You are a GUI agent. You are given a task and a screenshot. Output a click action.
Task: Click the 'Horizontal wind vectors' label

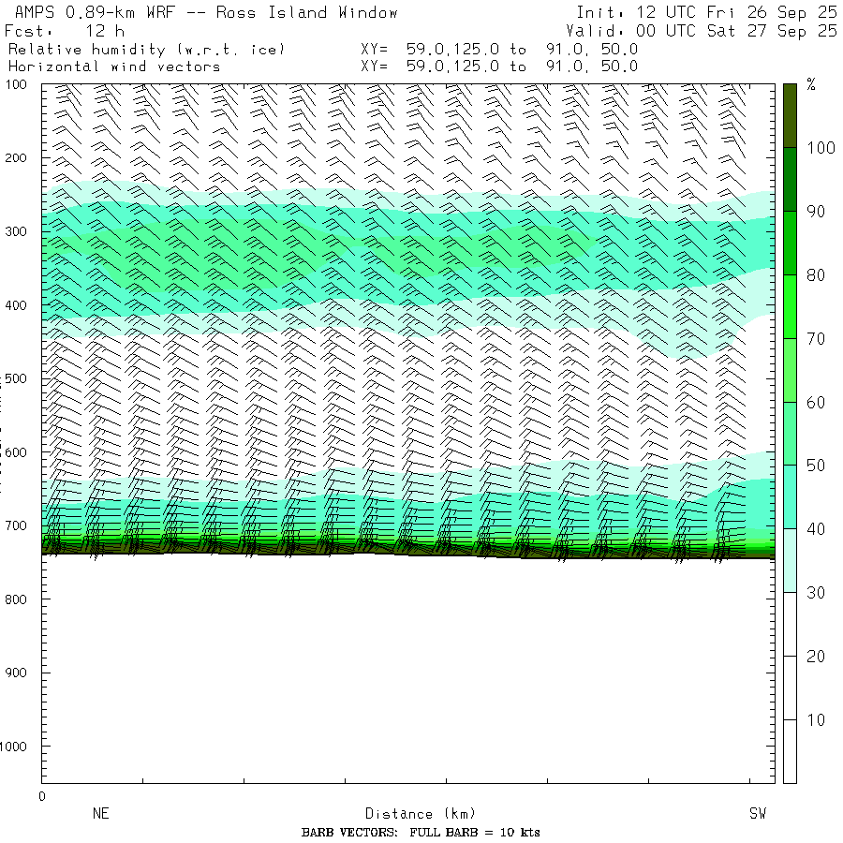coord(114,67)
